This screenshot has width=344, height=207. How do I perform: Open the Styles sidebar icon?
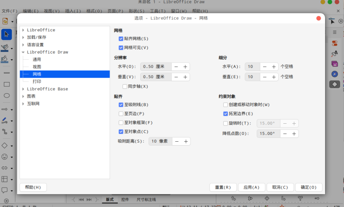[x=335, y=54]
